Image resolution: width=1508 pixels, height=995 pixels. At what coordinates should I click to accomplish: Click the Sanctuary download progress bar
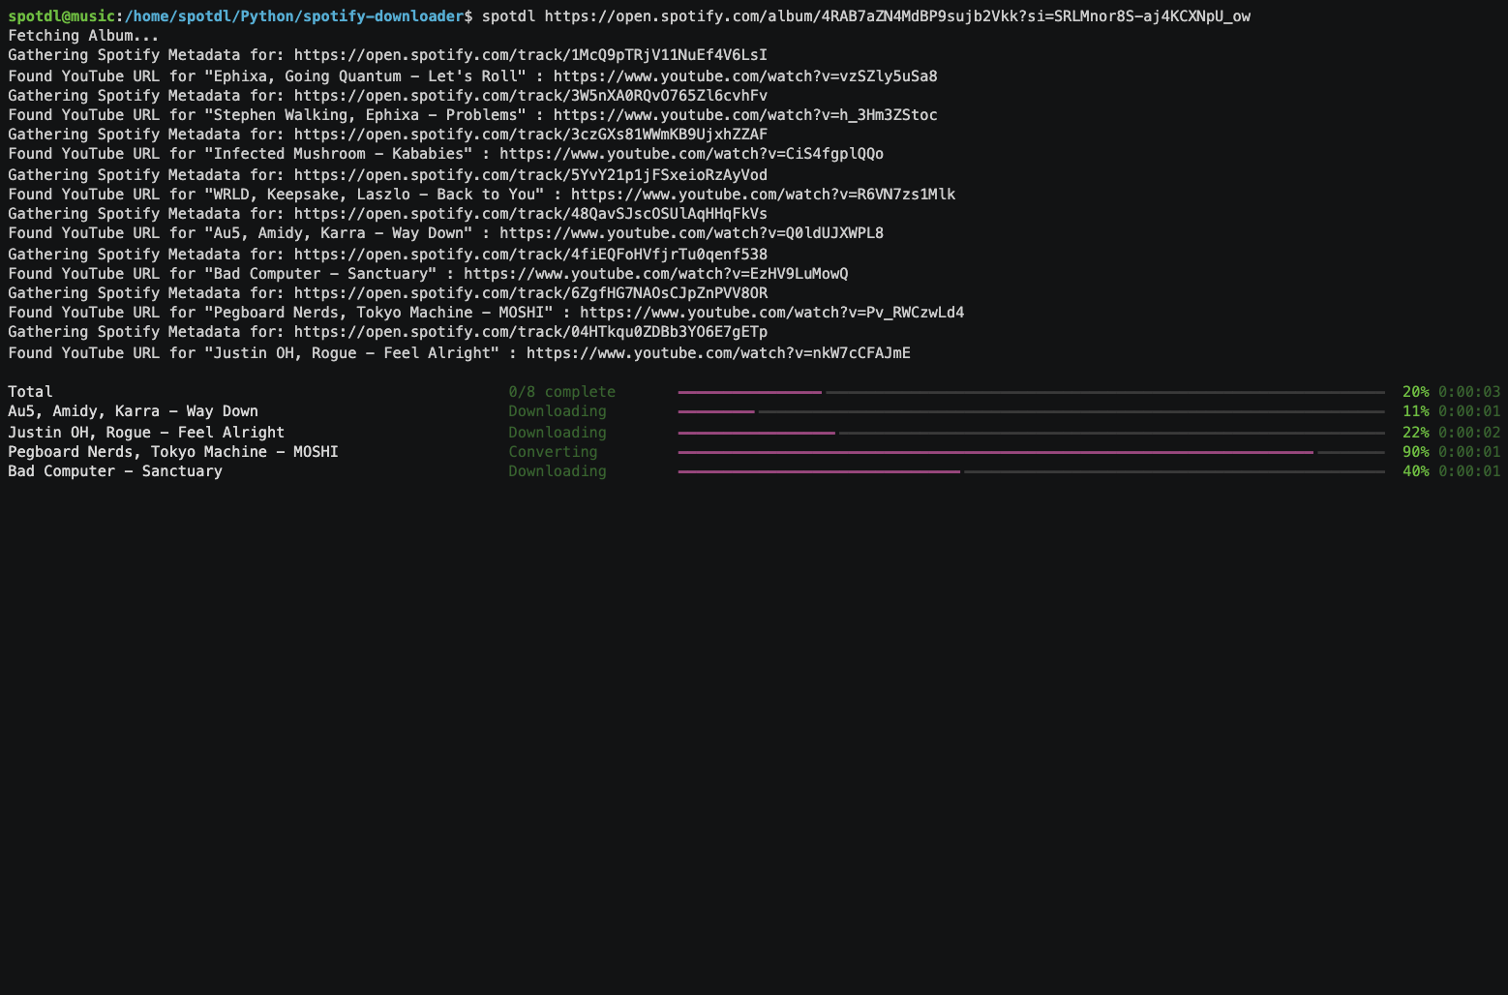(1031, 471)
